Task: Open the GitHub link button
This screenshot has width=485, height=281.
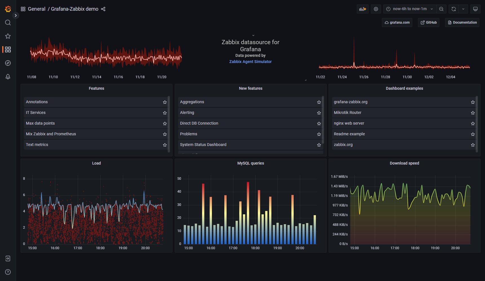Action: [x=429, y=23]
